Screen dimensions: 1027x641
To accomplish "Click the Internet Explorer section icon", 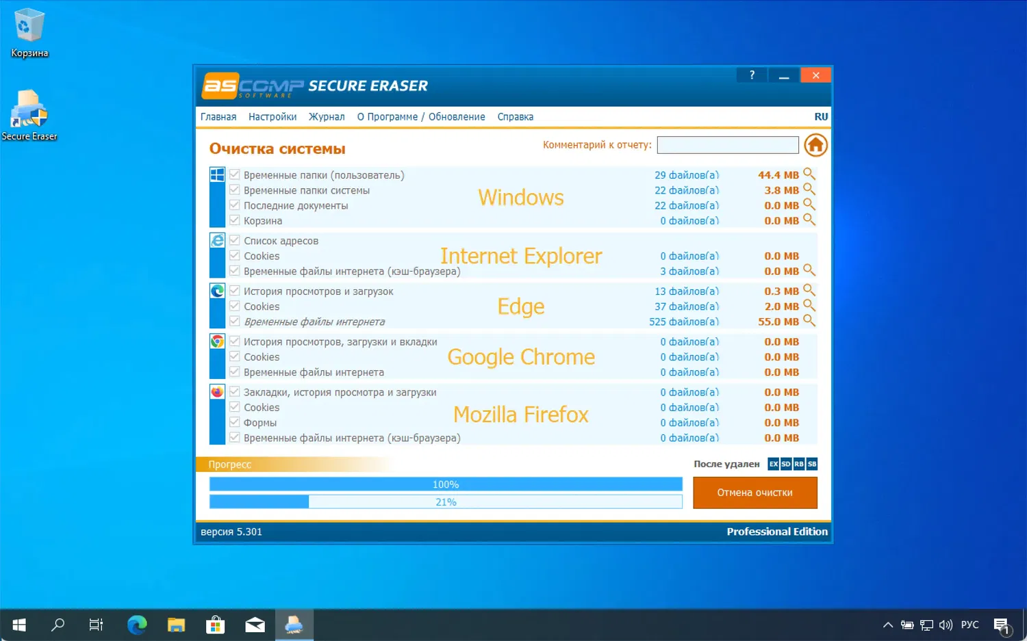I will tap(217, 240).
